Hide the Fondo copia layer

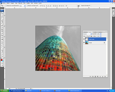click(84, 39)
